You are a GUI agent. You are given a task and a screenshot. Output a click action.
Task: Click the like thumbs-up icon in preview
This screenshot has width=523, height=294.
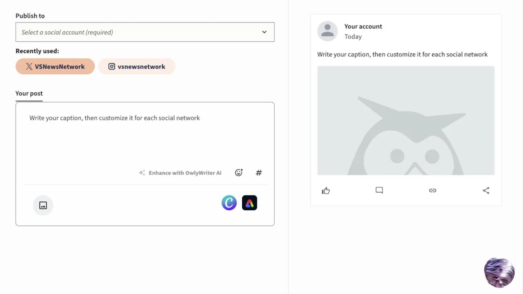(x=326, y=191)
